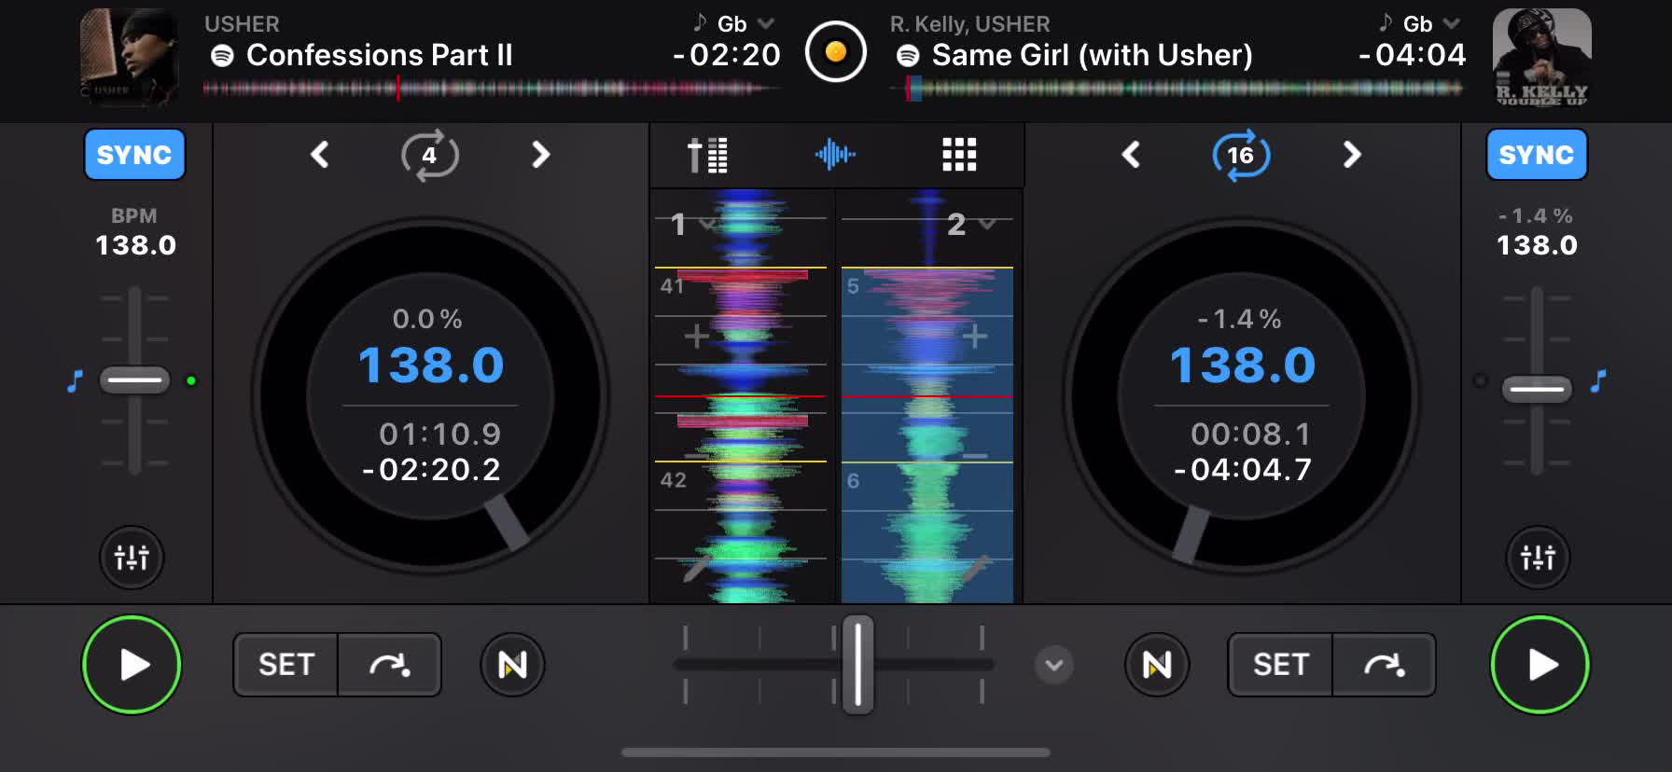Click the minus marker on deck 2 waveform
The width and height of the screenshot is (1672, 772).
[975, 456]
